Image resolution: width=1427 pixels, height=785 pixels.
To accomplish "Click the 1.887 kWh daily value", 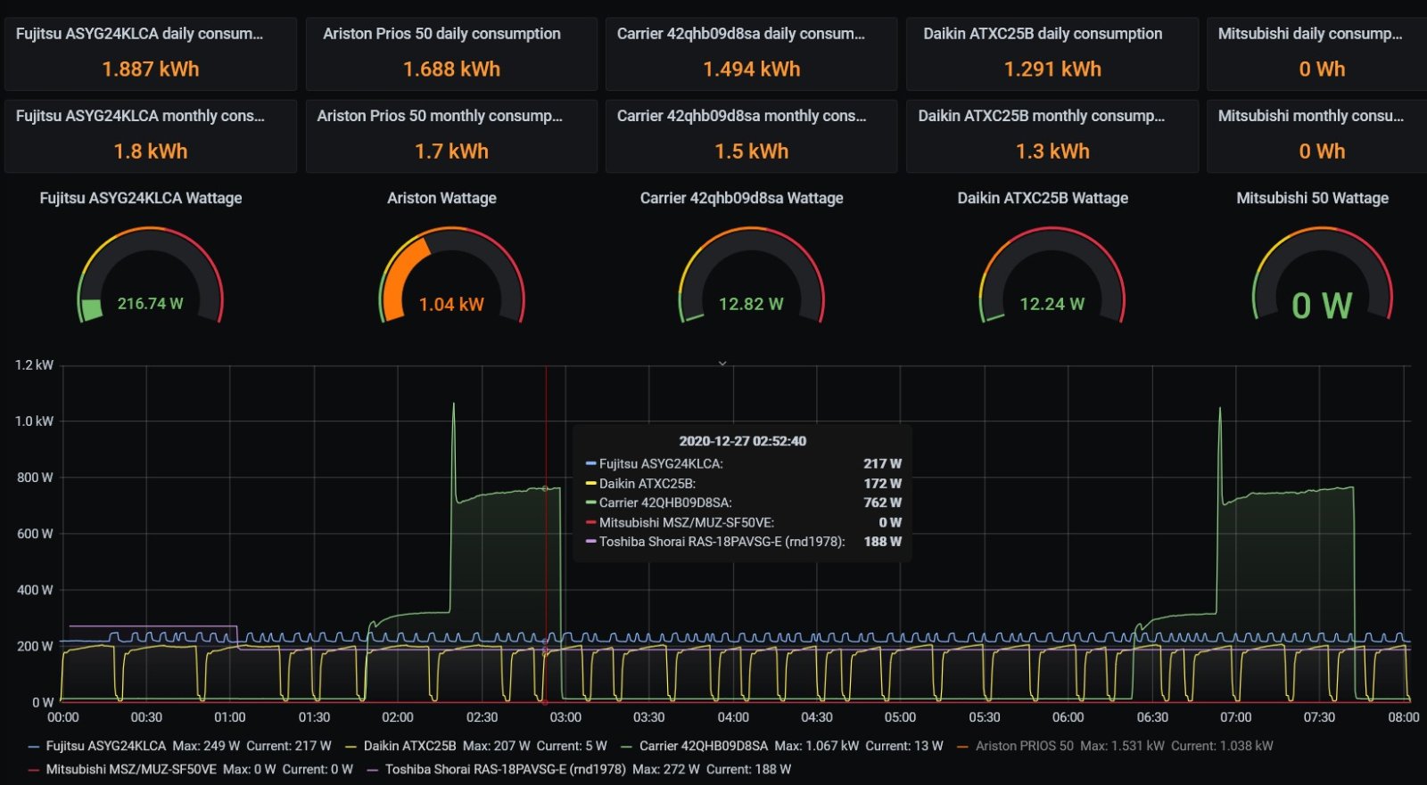I will (x=151, y=70).
